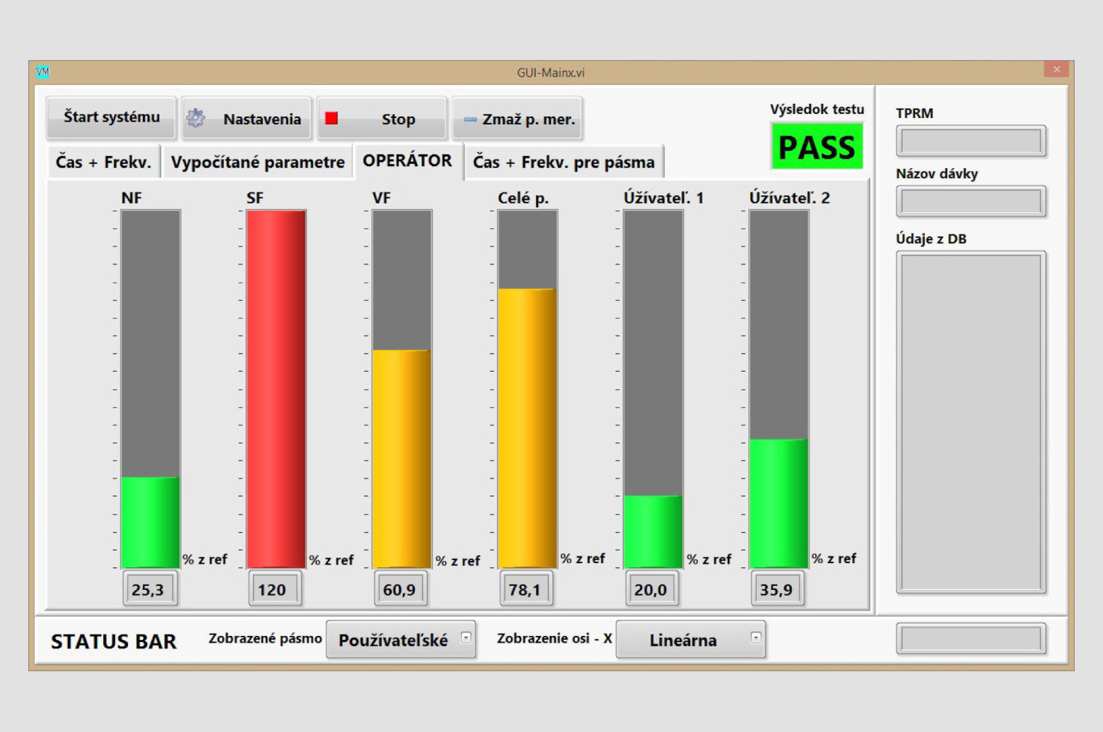Switch to Vypočítané parametre tab

(257, 162)
